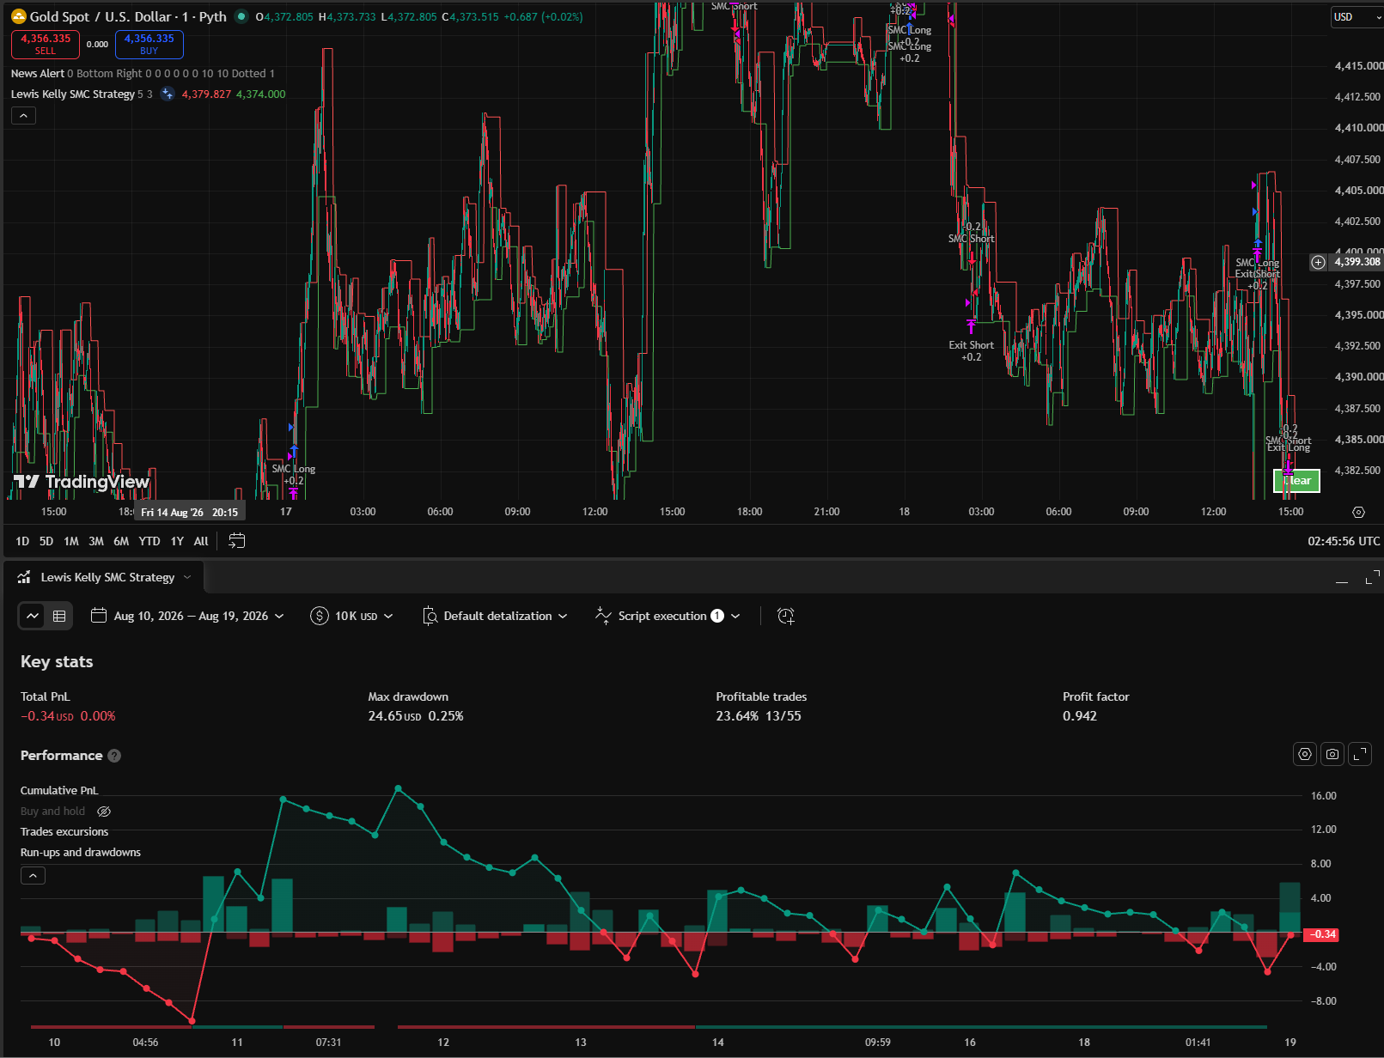Open the Lewis Kelly SMC Strategy tab dropdown
Viewport: 1384px width, 1058px height.
[x=187, y=577]
